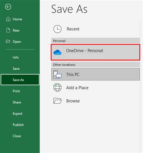Click the Add a Place globe icon
143x153 pixels.
click(x=57, y=87)
